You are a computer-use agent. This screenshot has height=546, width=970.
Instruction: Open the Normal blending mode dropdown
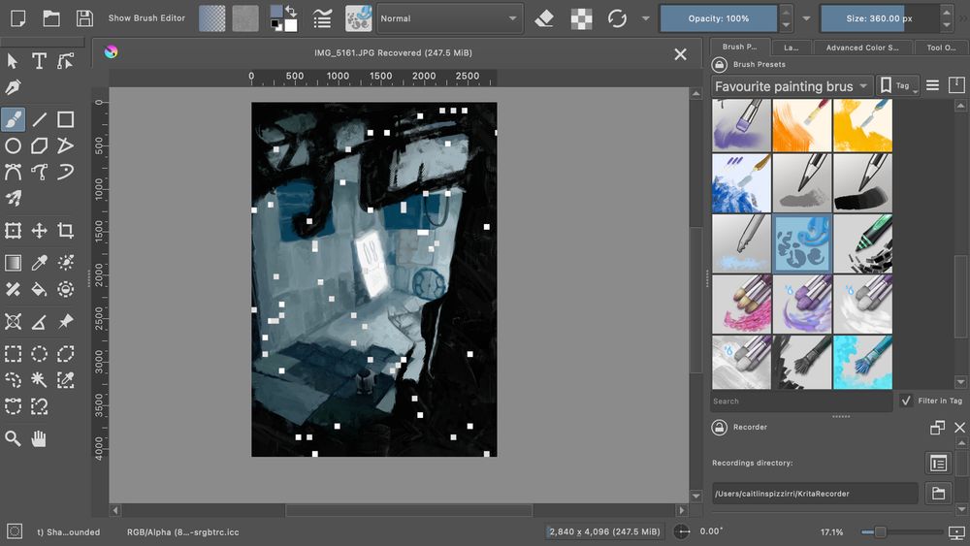450,18
